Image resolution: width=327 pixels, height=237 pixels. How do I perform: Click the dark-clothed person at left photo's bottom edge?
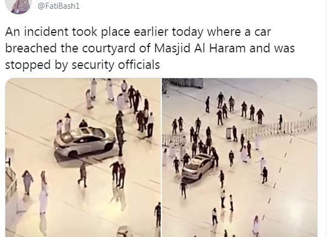[x=158, y=215]
